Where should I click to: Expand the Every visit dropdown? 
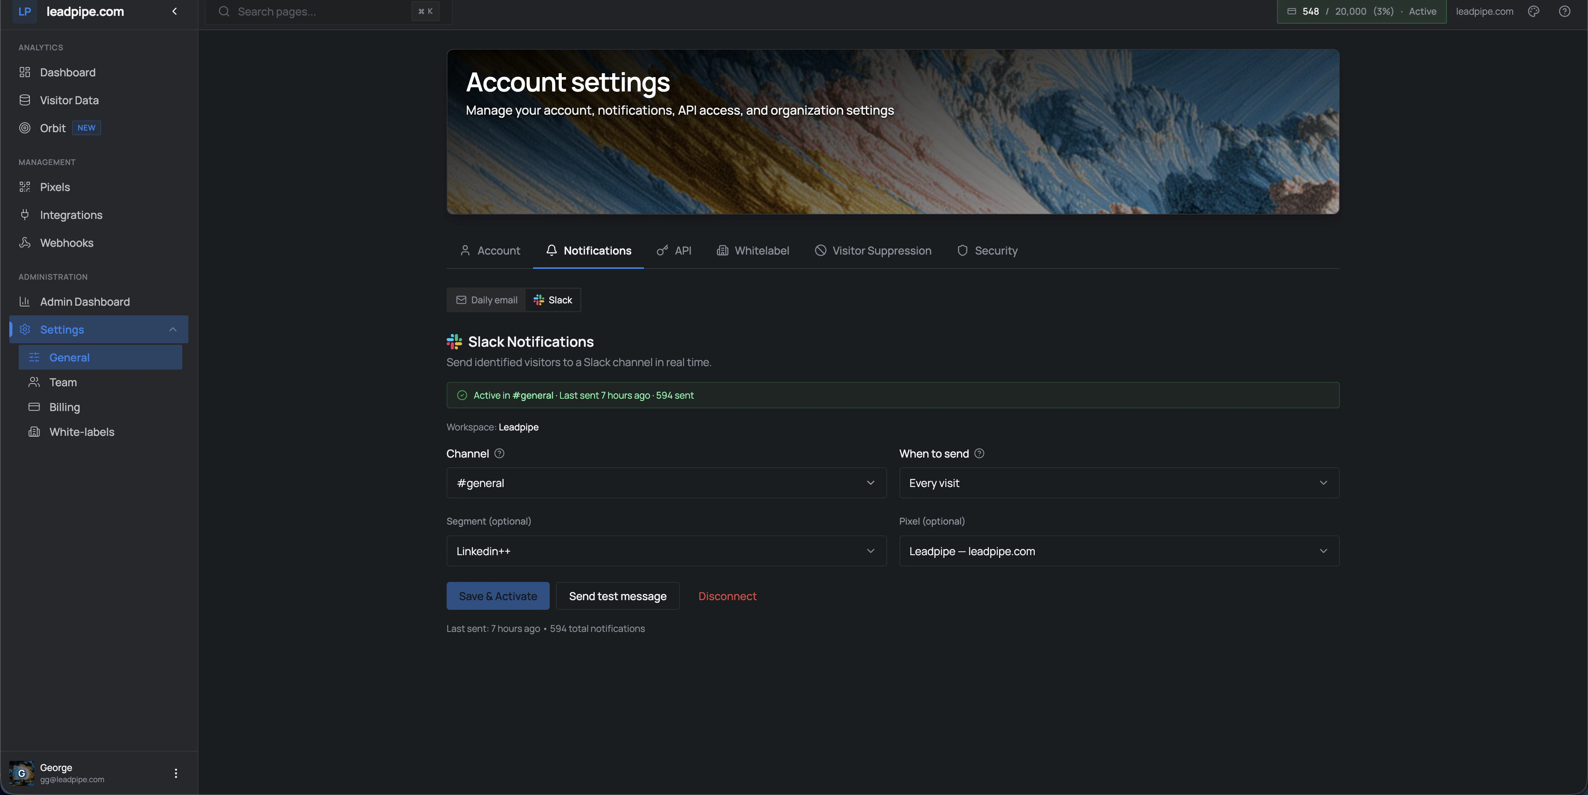(1118, 483)
